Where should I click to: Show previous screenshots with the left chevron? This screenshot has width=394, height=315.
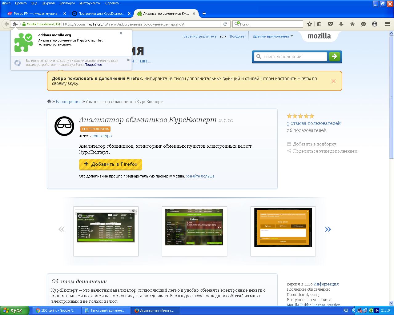(x=62, y=229)
